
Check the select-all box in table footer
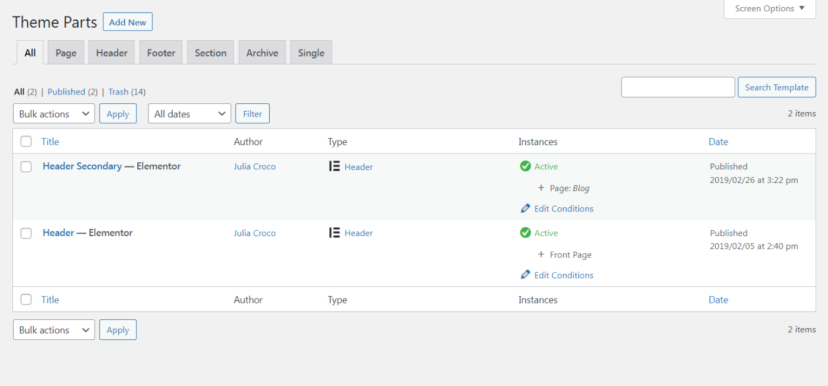(x=26, y=300)
